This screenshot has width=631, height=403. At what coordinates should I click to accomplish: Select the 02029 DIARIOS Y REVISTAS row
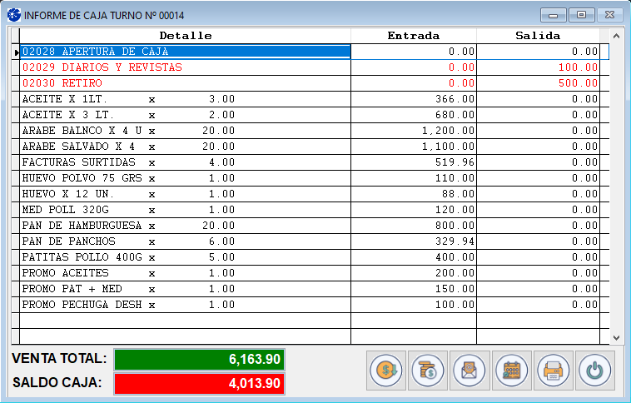pyautogui.click(x=185, y=67)
